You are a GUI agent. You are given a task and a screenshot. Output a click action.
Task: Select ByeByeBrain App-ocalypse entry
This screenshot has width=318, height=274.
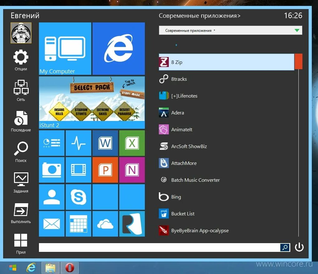click(x=226, y=231)
